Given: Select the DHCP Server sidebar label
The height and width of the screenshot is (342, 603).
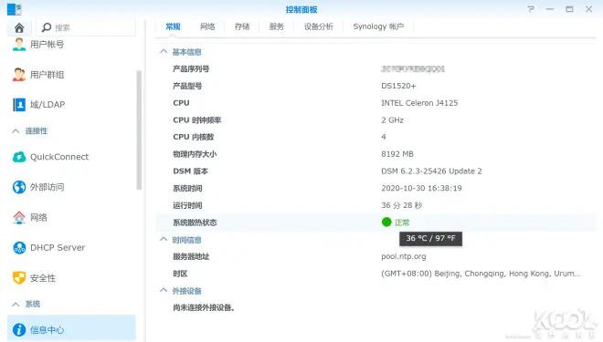Looking at the screenshot, I should click(58, 247).
